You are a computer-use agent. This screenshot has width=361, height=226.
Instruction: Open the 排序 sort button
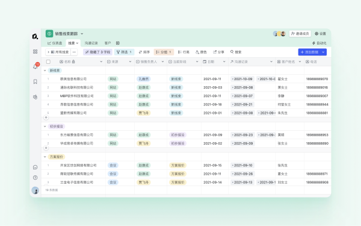(144, 52)
